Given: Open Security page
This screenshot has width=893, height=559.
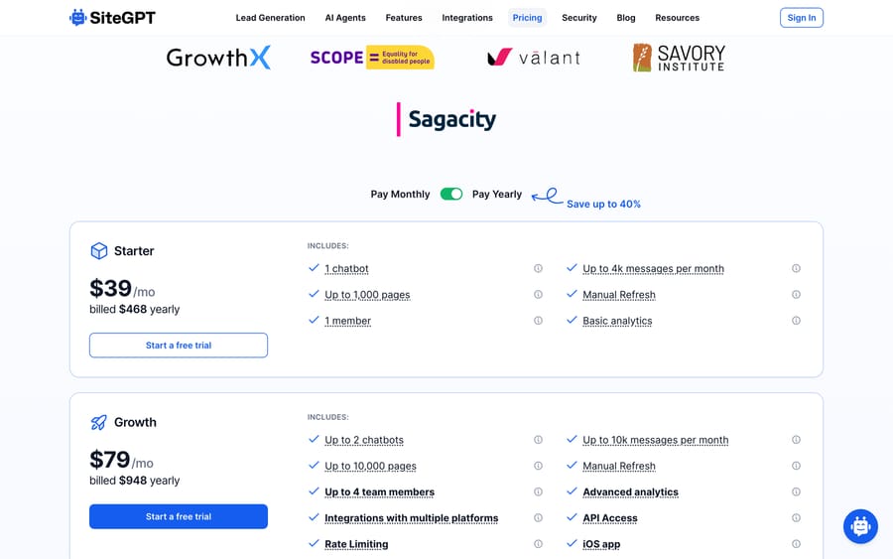Looking at the screenshot, I should 579,18.
